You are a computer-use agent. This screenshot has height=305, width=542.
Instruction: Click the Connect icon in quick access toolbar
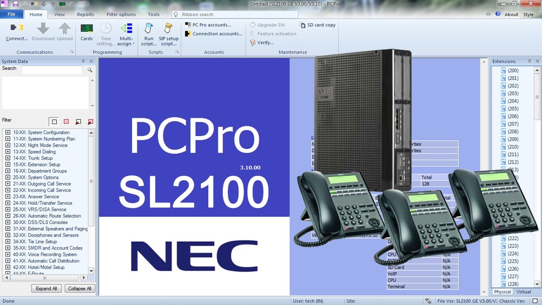(x=34, y=4)
